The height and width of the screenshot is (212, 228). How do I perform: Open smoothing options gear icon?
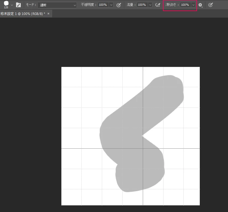pos(200,5)
